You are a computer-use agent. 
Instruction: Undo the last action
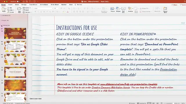coord(30,1)
